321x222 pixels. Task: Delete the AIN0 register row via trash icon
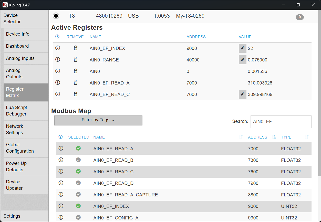pos(76,71)
